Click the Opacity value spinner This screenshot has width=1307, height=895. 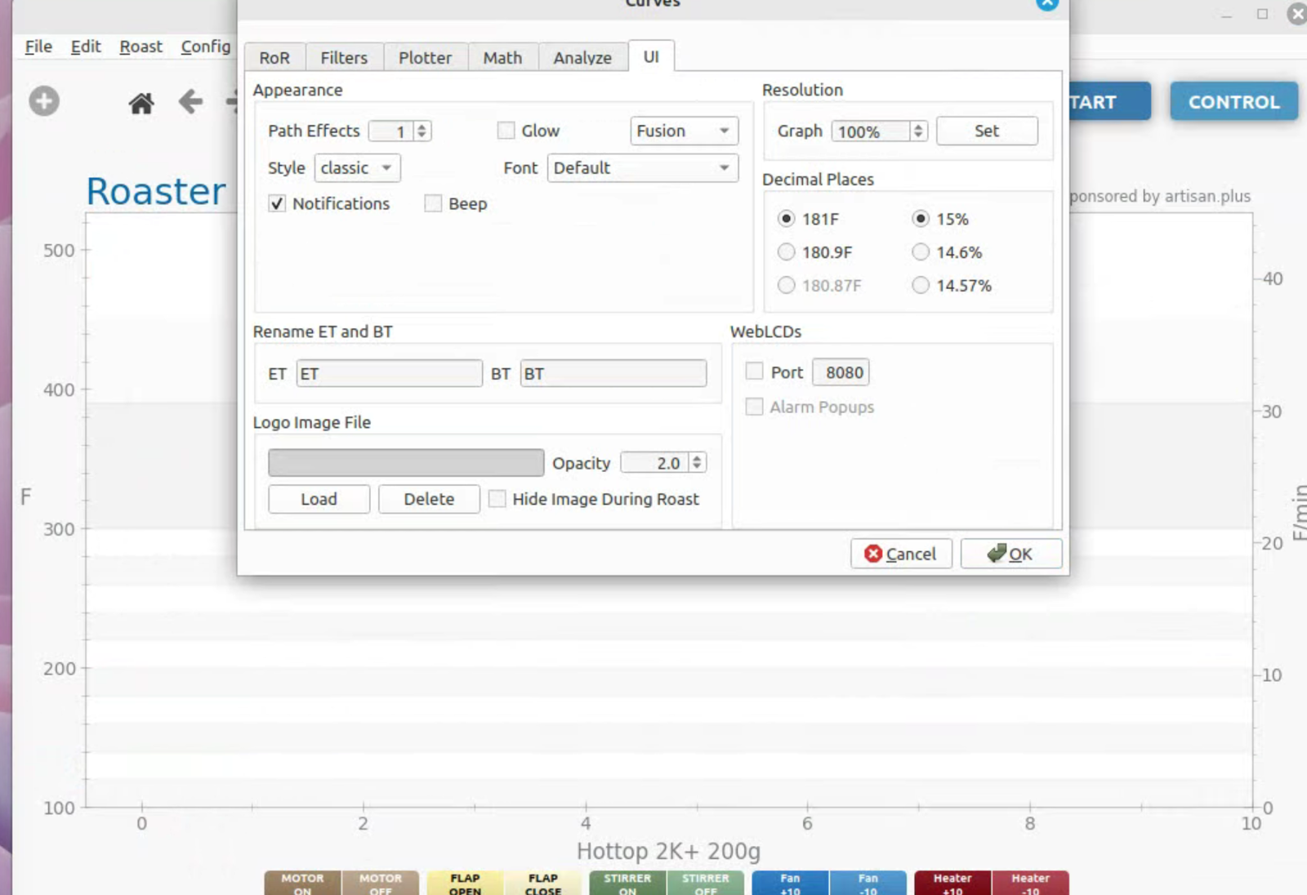[x=662, y=463]
